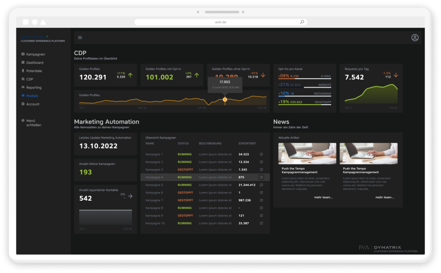The height and width of the screenshot is (273, 441).
Task: Click the orange marker on Golden Profiles chart
Action: pyautogui.click(x=225, y=99)
